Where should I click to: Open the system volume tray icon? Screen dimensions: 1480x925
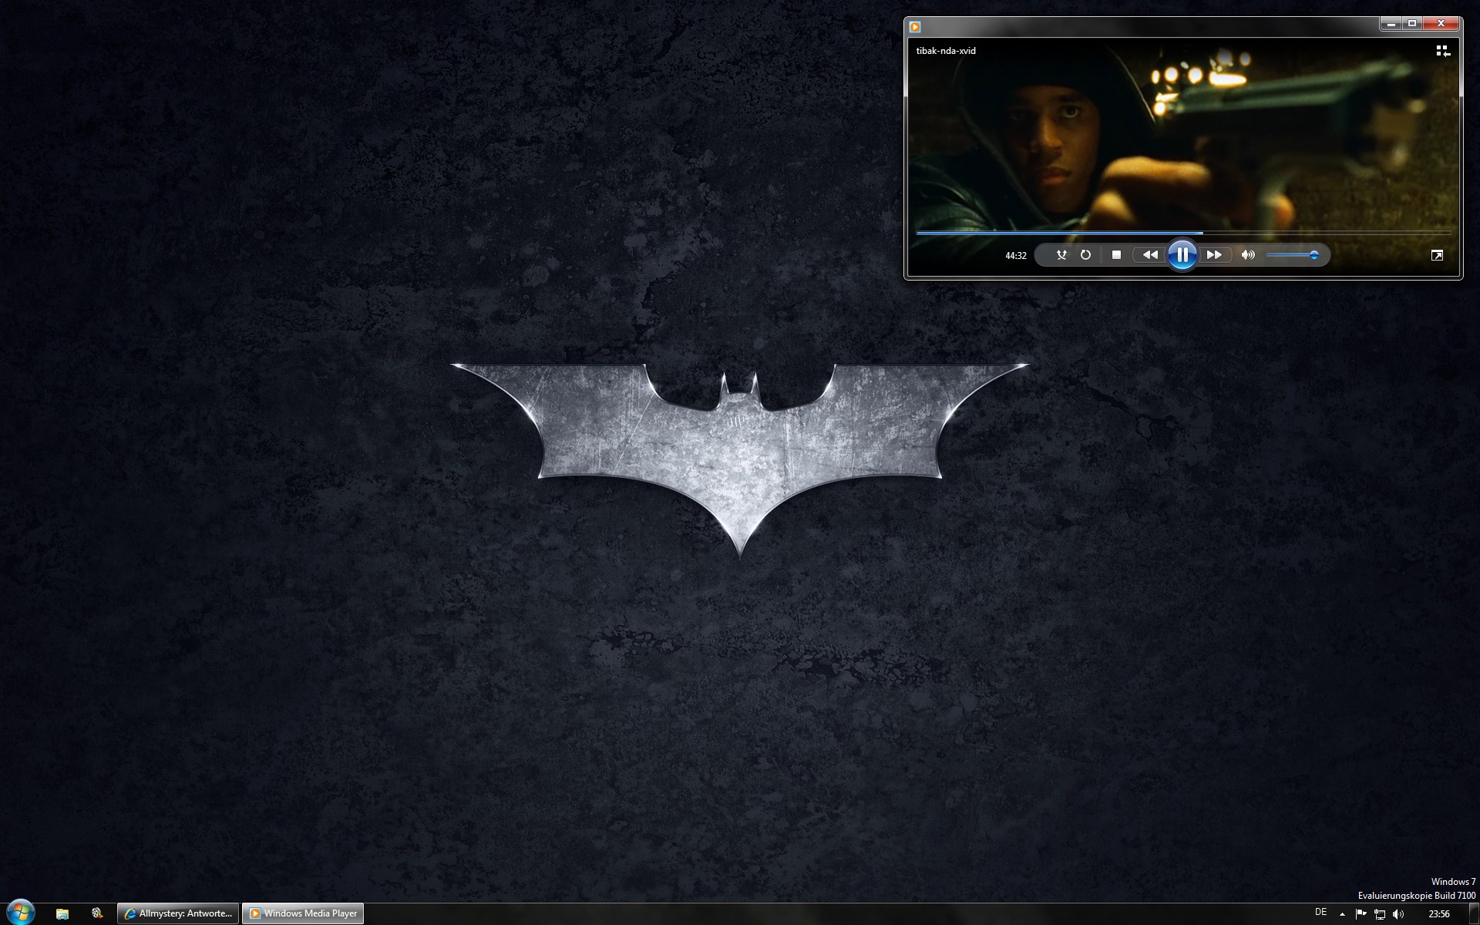pos(1399,914)
